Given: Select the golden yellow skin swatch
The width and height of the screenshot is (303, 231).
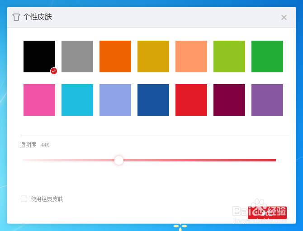Looking at the screenshot, I should pyautogui.click(x=153, y=57).
